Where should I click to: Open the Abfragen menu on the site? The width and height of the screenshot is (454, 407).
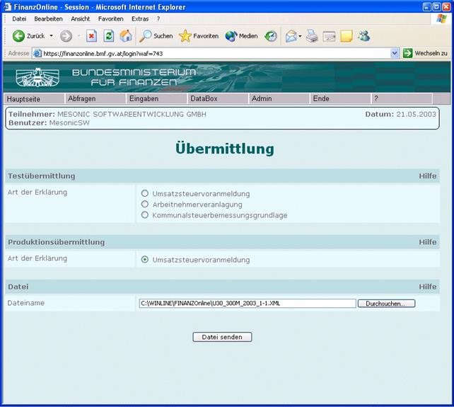(x=81, y=98)
